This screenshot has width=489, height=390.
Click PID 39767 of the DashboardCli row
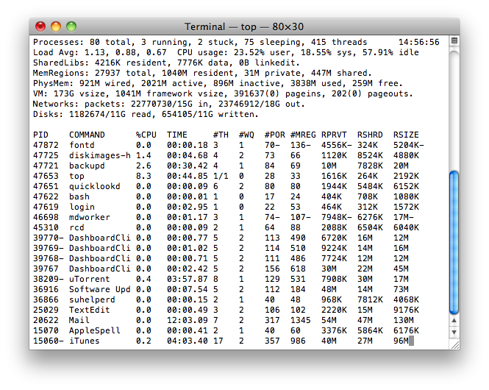[x=46, y=269]
